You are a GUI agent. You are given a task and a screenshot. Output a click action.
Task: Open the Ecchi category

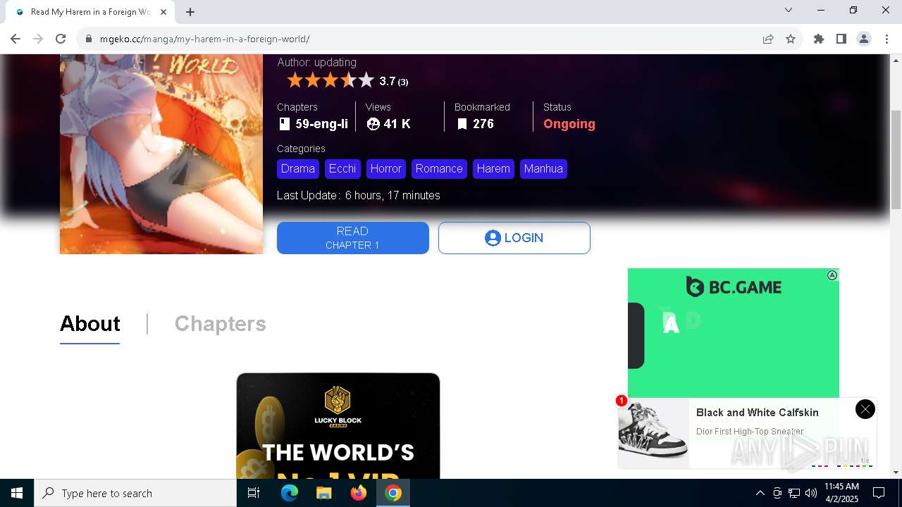point(342,169)
